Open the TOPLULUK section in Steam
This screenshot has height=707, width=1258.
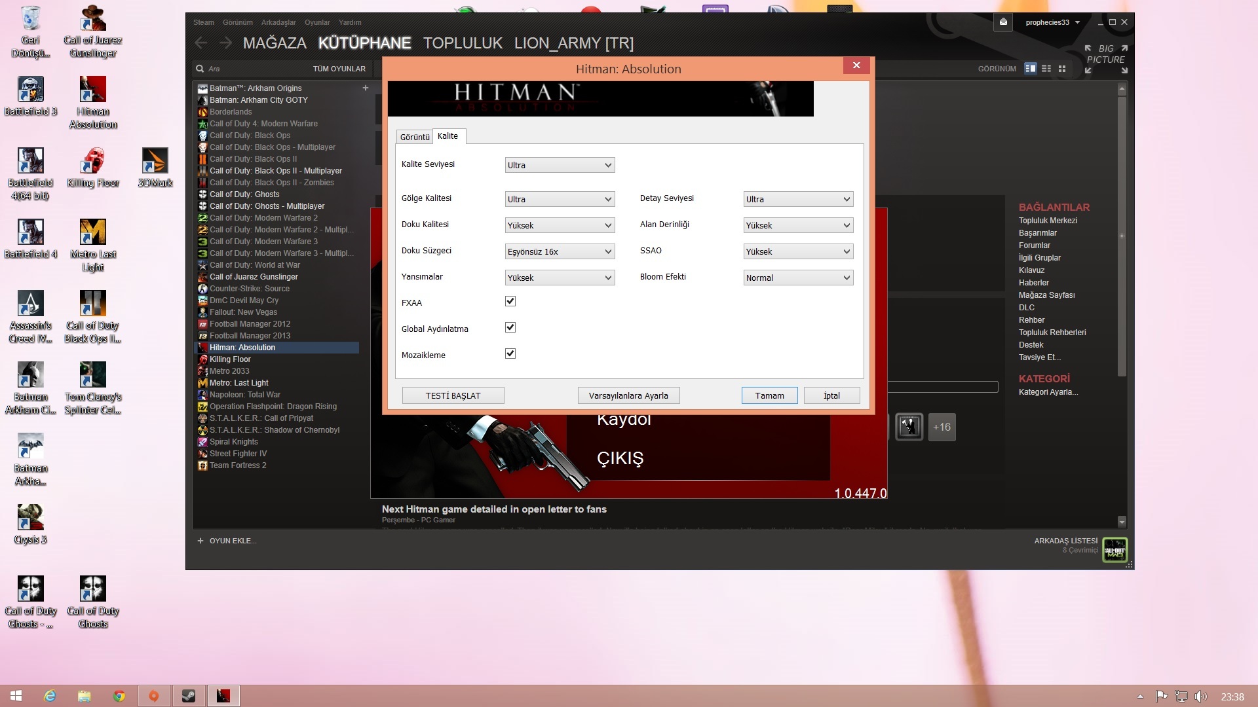point(463,43)
